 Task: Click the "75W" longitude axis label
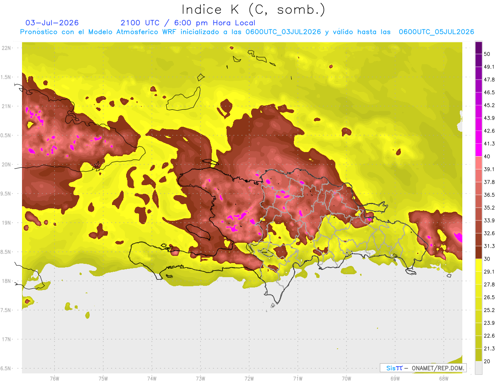pos(103,378)
